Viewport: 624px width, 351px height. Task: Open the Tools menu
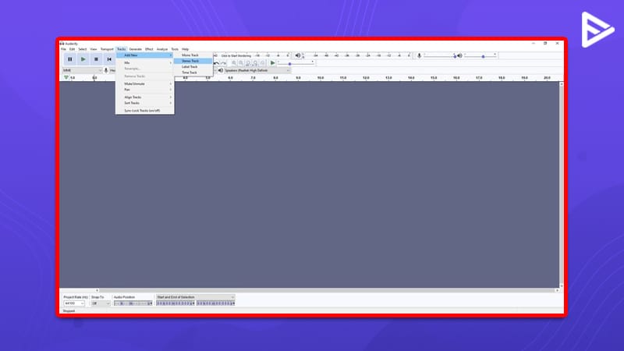pos(175,49)
